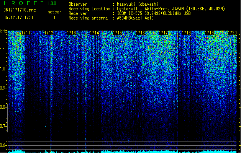The height and width of the screenshot is (153, 241).
Task: Click the kHz axis unit label
Action: coord(3,31)
